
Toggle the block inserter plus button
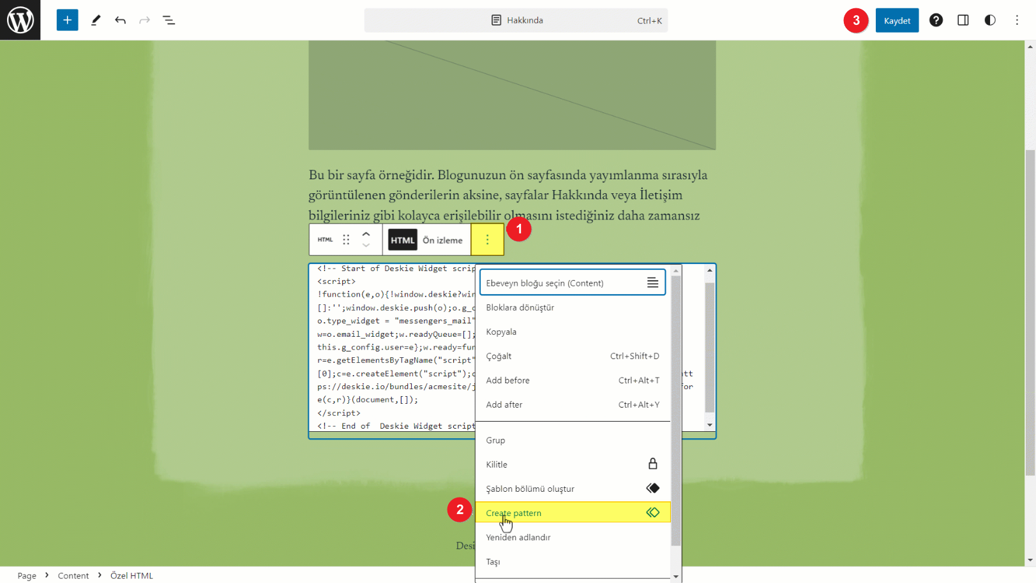click(67, 20)
